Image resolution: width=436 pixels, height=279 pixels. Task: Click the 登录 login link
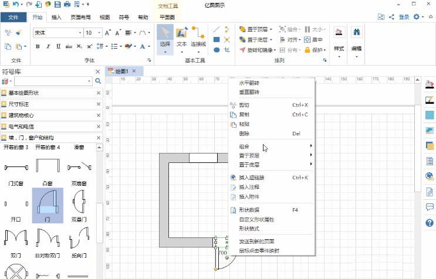pyautogui.click(x=404, y=18)
